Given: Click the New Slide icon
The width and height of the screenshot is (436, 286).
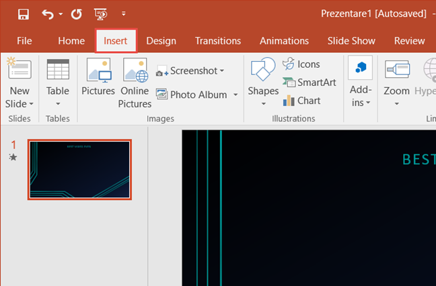Looking at the screenshot, I should coord(20,68).
